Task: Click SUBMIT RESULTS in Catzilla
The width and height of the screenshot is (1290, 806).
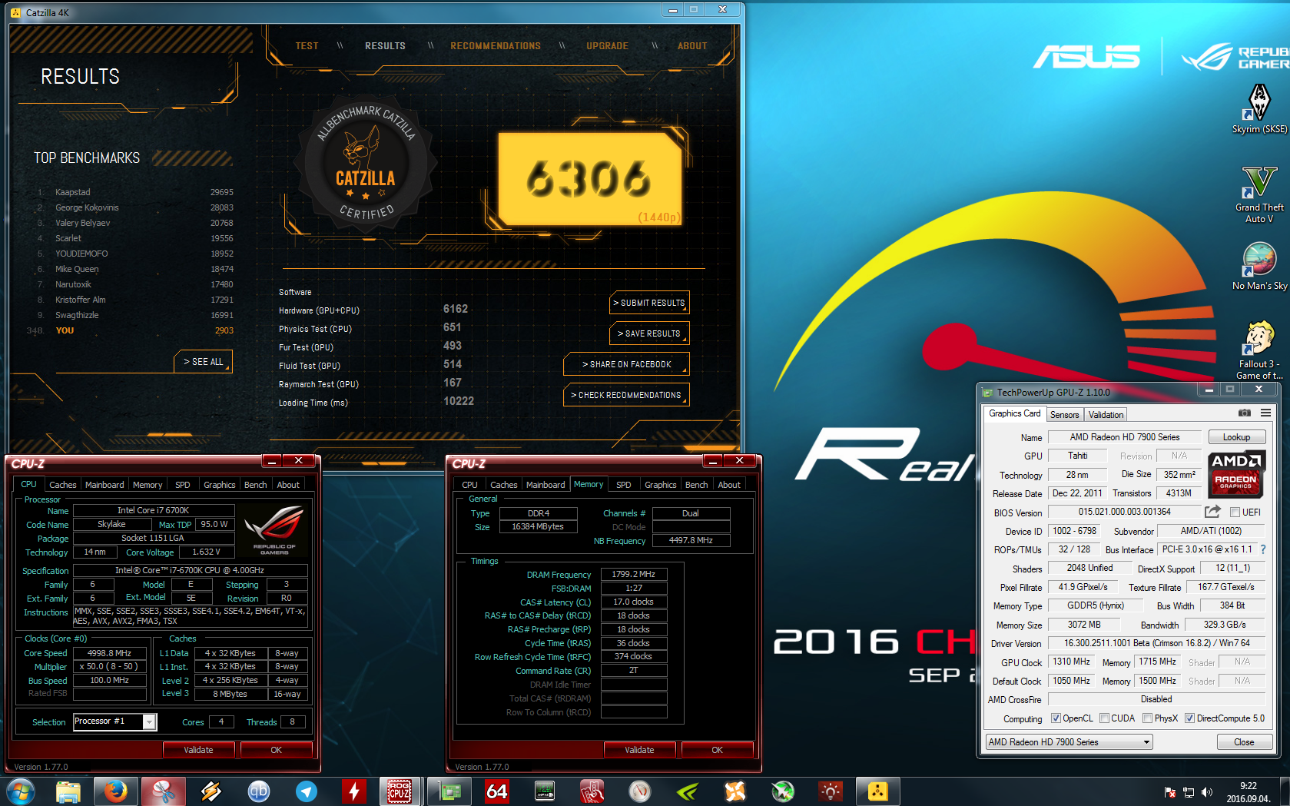Action: tap(649, 303)
